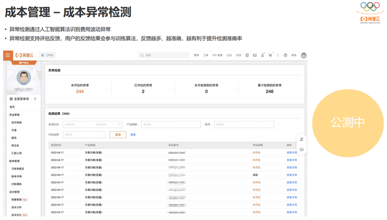Viewport: 387px width, 220px height.
Task: Open the notification bell
Action: pos(262,55)
